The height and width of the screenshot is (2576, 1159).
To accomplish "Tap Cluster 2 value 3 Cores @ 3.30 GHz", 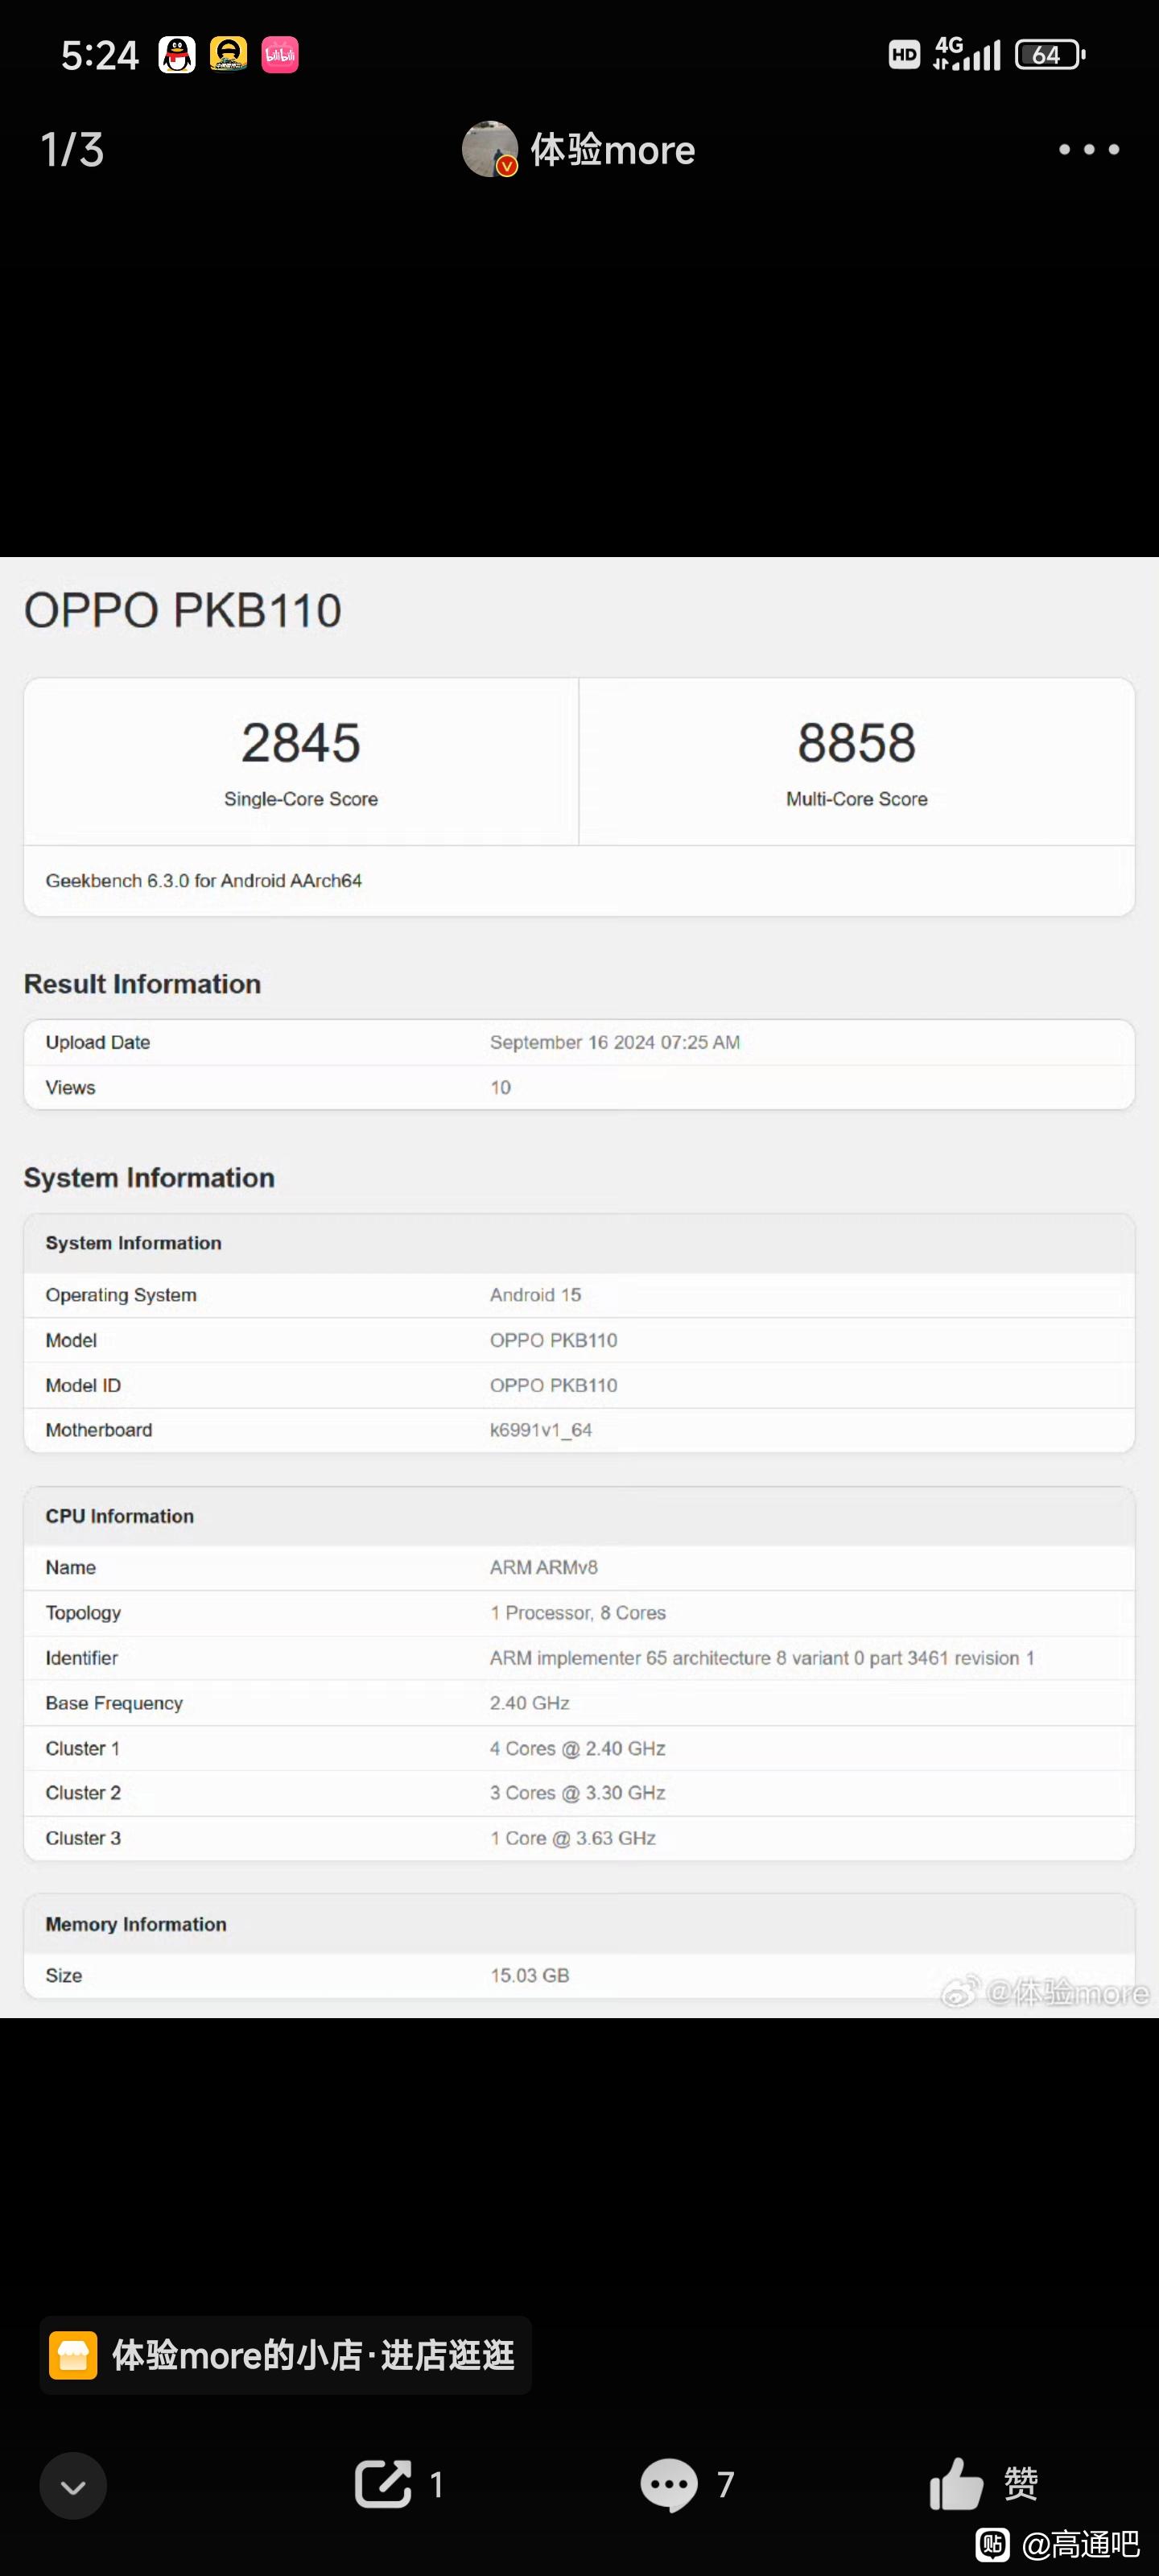I will 578,1793.
